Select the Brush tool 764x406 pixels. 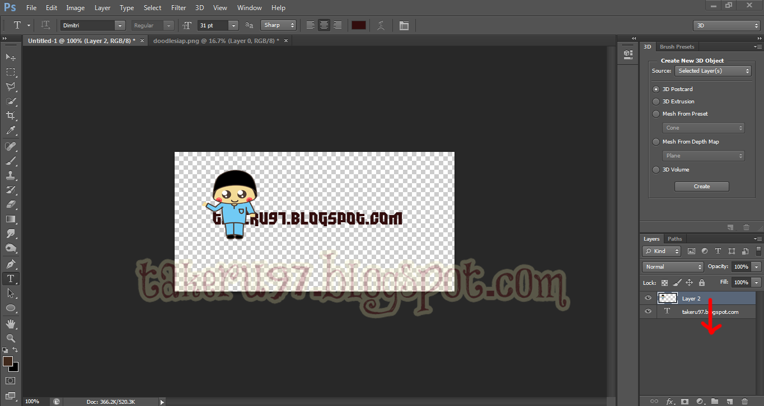[11, 161]
